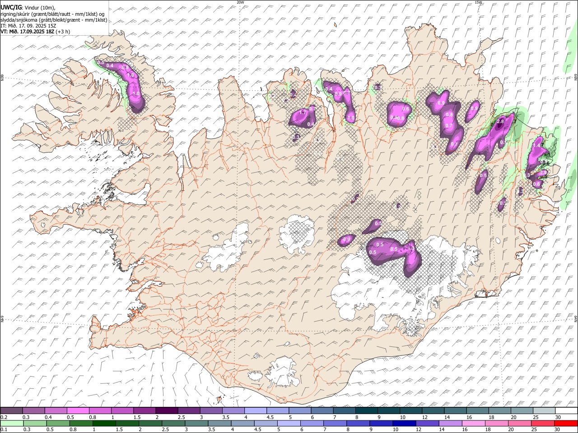Select the upper scale swatch for 8 to 9
Image resolution: width=578 pixels, height=433 pixels.
pos(367,410)
